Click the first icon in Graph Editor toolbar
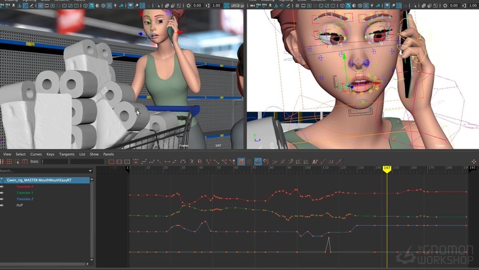 [4, 161]
